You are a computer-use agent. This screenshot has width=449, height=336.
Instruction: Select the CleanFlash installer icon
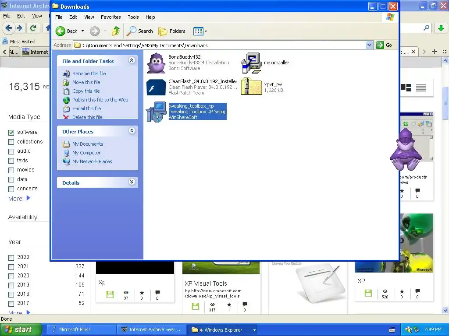click(156, 87)
